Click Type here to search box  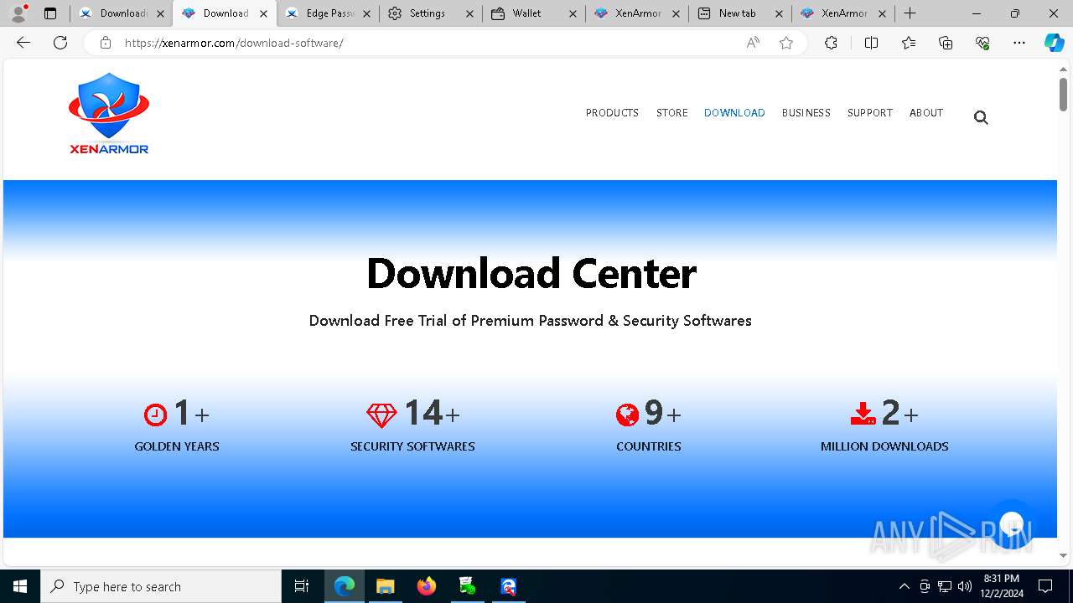pos(161,586)
